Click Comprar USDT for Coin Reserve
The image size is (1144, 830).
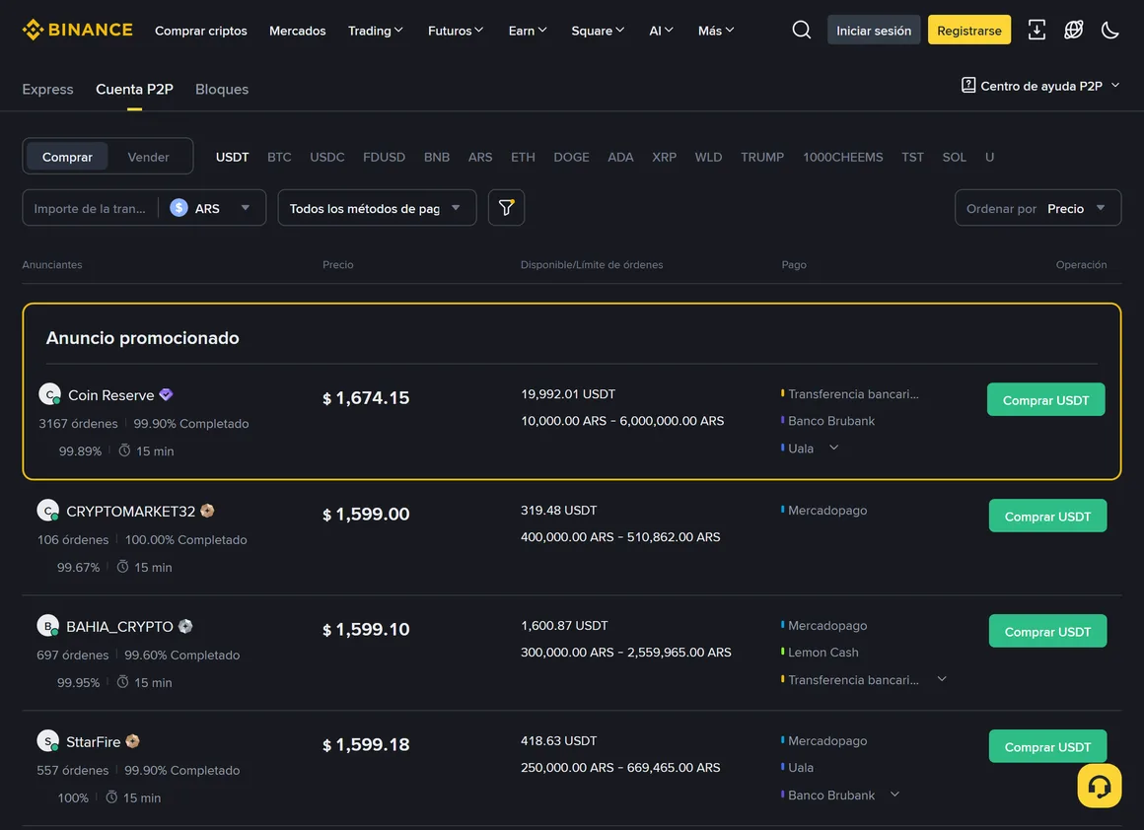click(1045, 399)
